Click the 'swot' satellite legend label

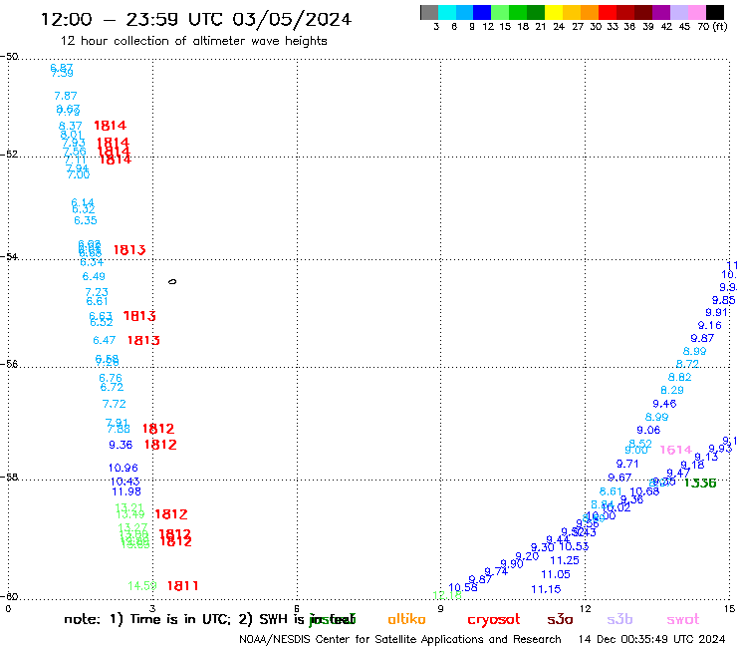(x=683, y=620)
